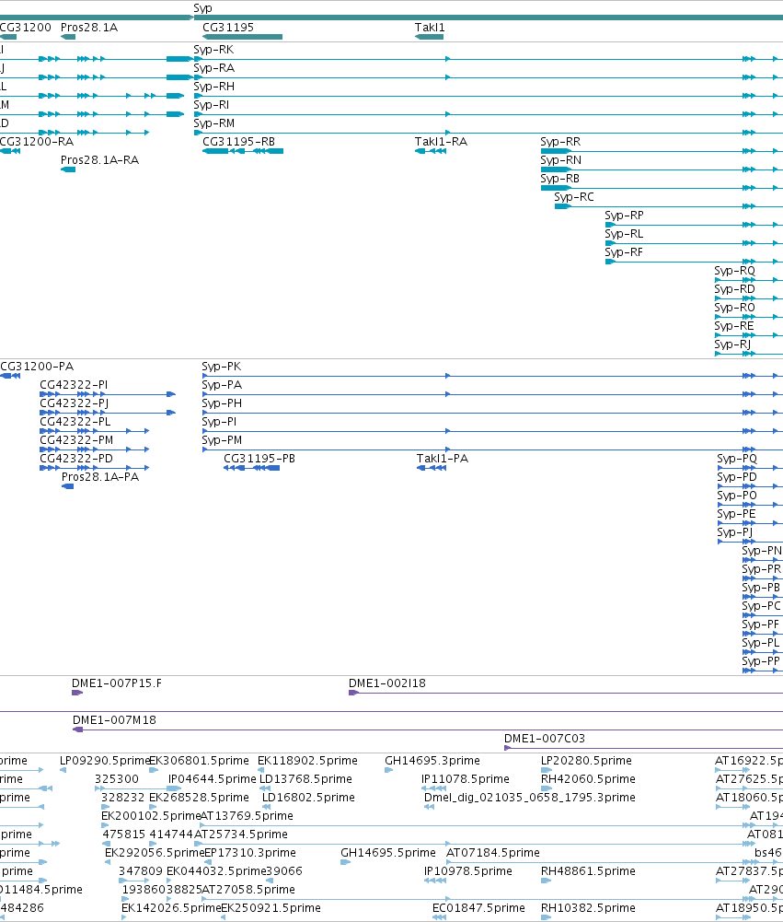Select the Pros28.1A gene label
This screenshot has height=922, width=783.
(x=88, y=27)
